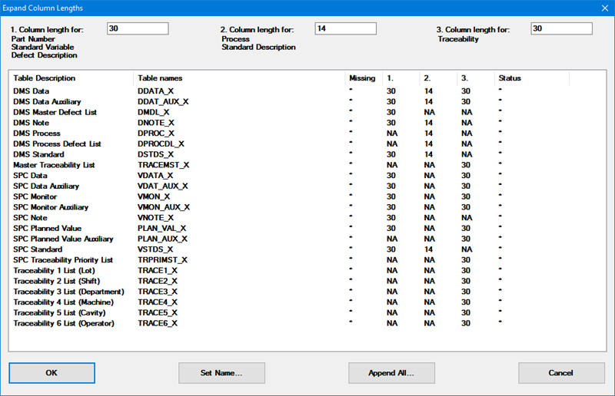Click the PLAN_VAL_X table name
Image resolution: width=615 pixels, height=396 pixels.
(161, 229)
